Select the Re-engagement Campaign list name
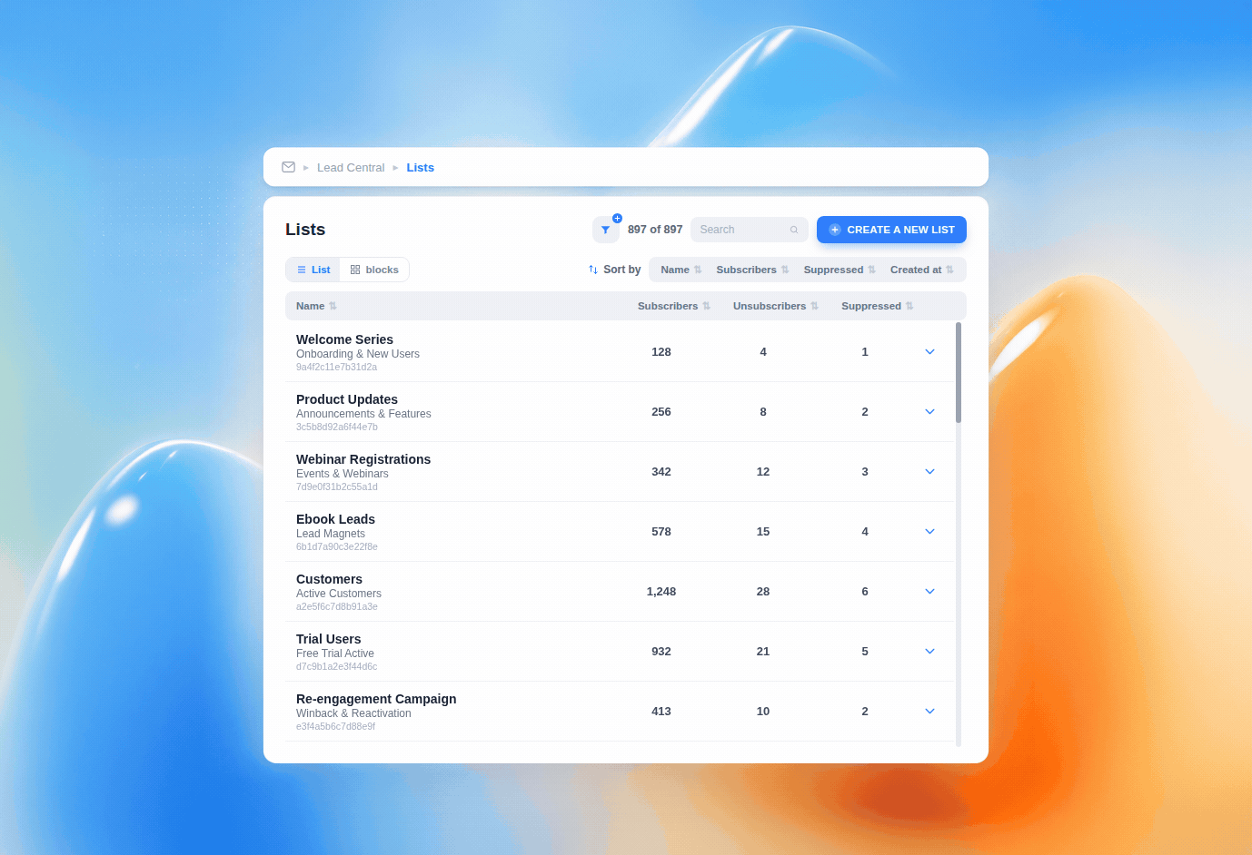 pos(376,699)
